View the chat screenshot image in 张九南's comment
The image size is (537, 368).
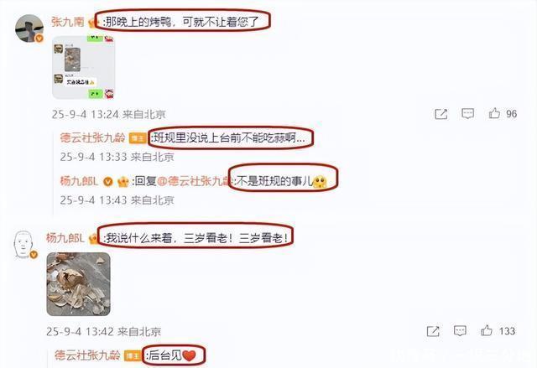83,67
